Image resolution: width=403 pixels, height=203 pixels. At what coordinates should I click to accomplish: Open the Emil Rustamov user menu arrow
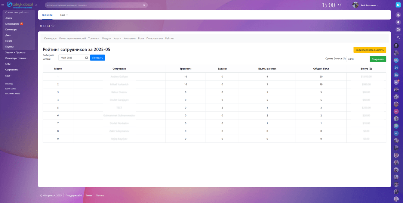click(x=378, y=5)
